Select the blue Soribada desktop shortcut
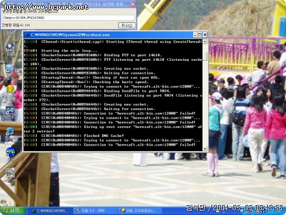The height and width of the screenshot is (215, 286). [x=10, y=113]
